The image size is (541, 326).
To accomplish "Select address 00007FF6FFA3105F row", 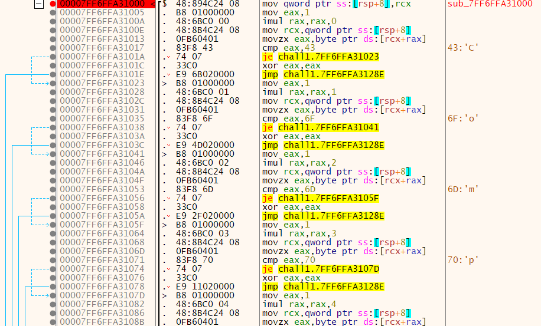I will click(x=102, y=225).
